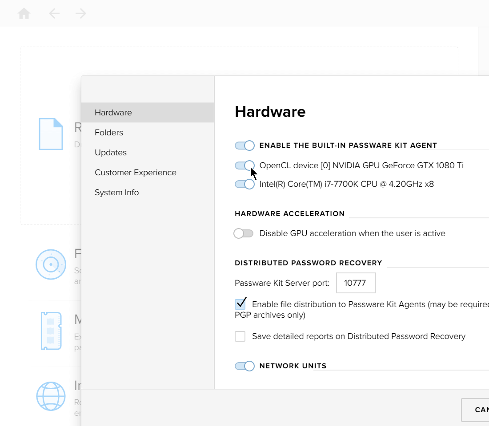This screenshot has width=489, height=426.
Task: Go to the Home screen icon
Action: pos(24,13)
